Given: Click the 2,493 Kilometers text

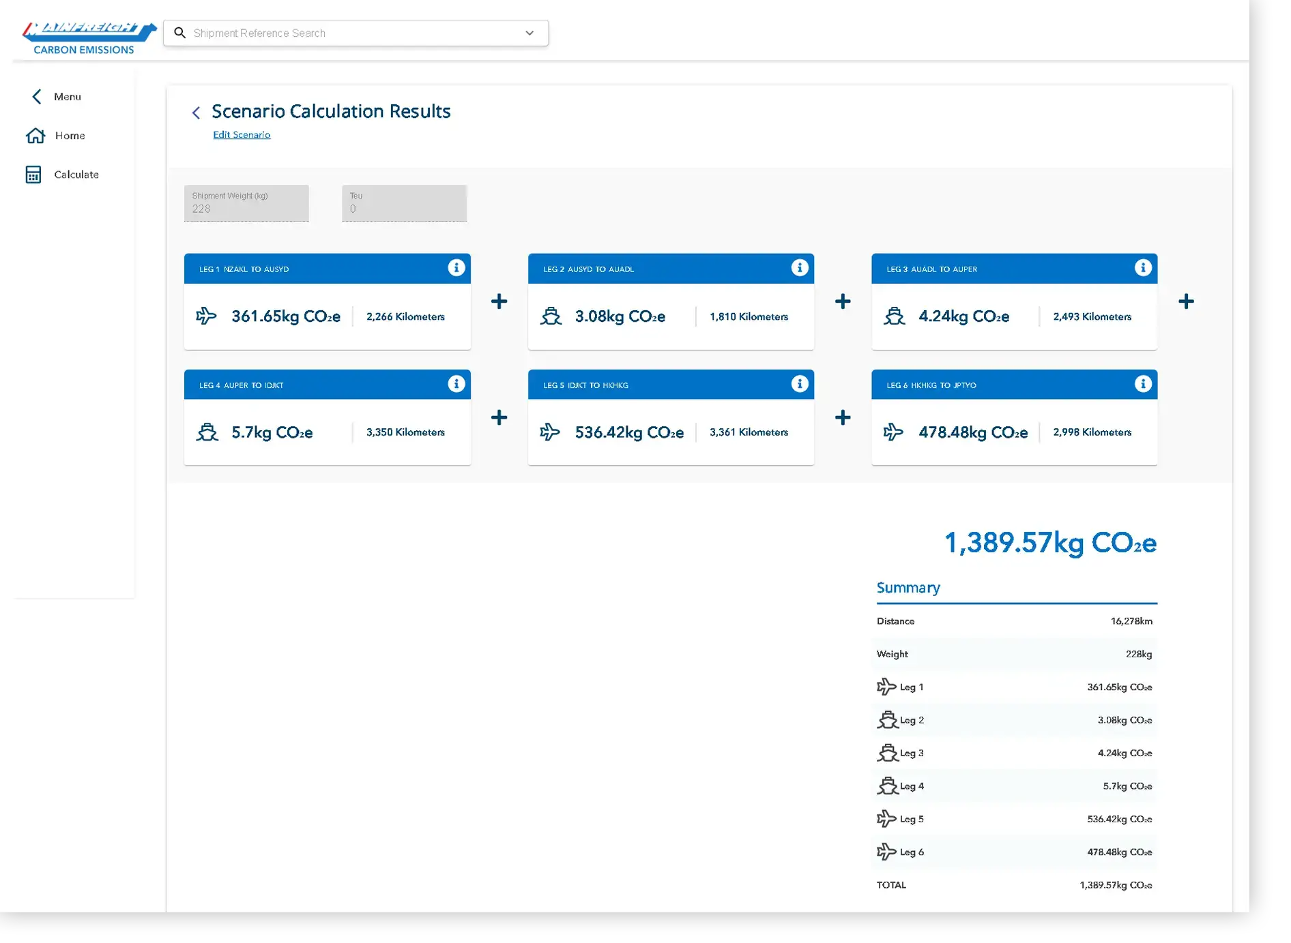Looking at the screenshot, I should click(1092, 316).
